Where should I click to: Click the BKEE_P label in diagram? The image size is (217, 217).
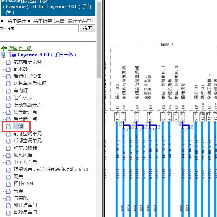167,44
